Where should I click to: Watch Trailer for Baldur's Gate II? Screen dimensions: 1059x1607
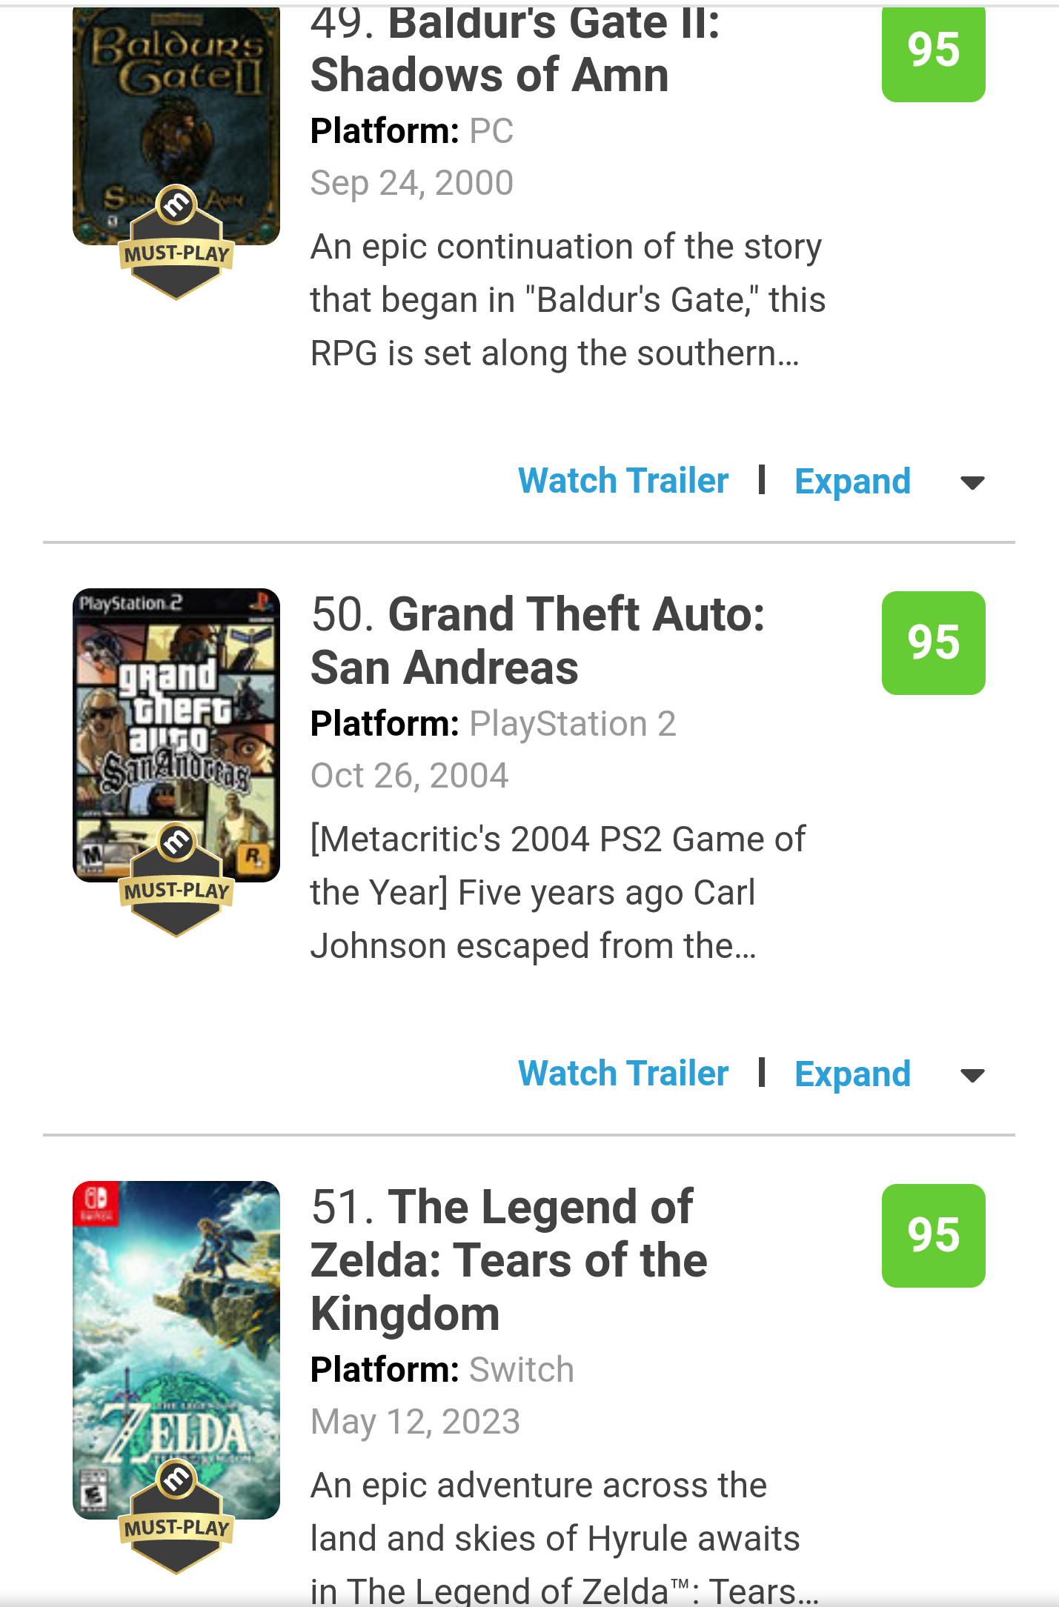point(623,481)
